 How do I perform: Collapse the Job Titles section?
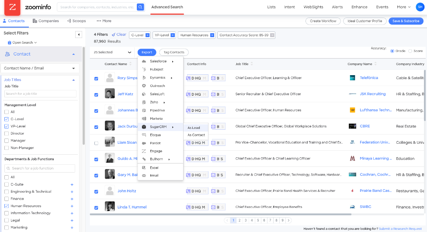click(73, 80)
